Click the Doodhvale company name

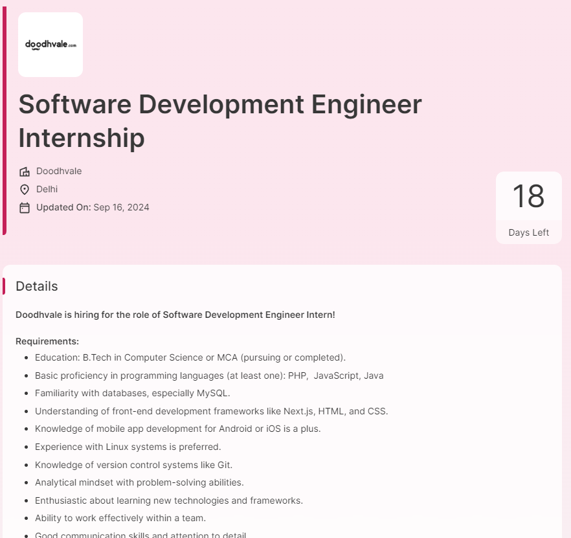tap(59, 171)
